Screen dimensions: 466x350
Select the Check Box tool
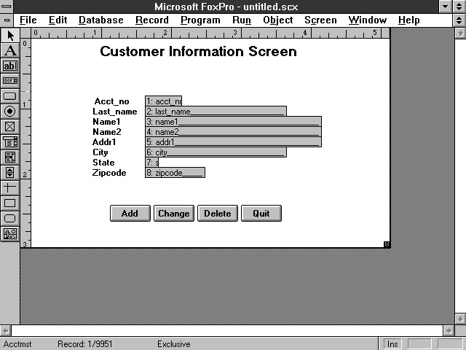tap(10, 126)
